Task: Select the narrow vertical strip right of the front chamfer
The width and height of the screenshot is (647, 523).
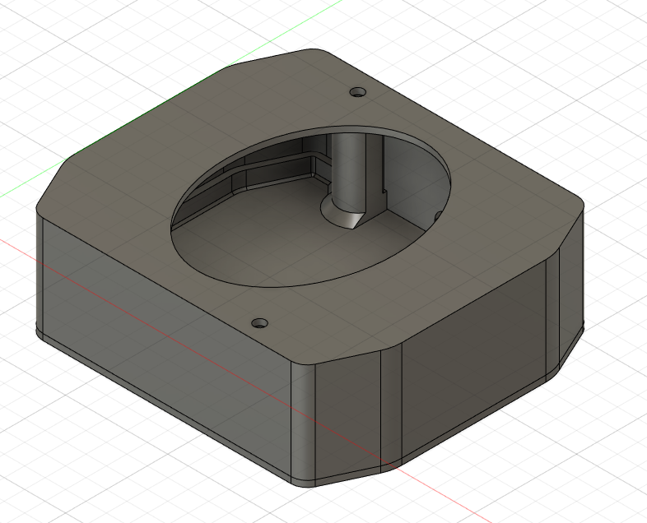Action: point(391,407)
